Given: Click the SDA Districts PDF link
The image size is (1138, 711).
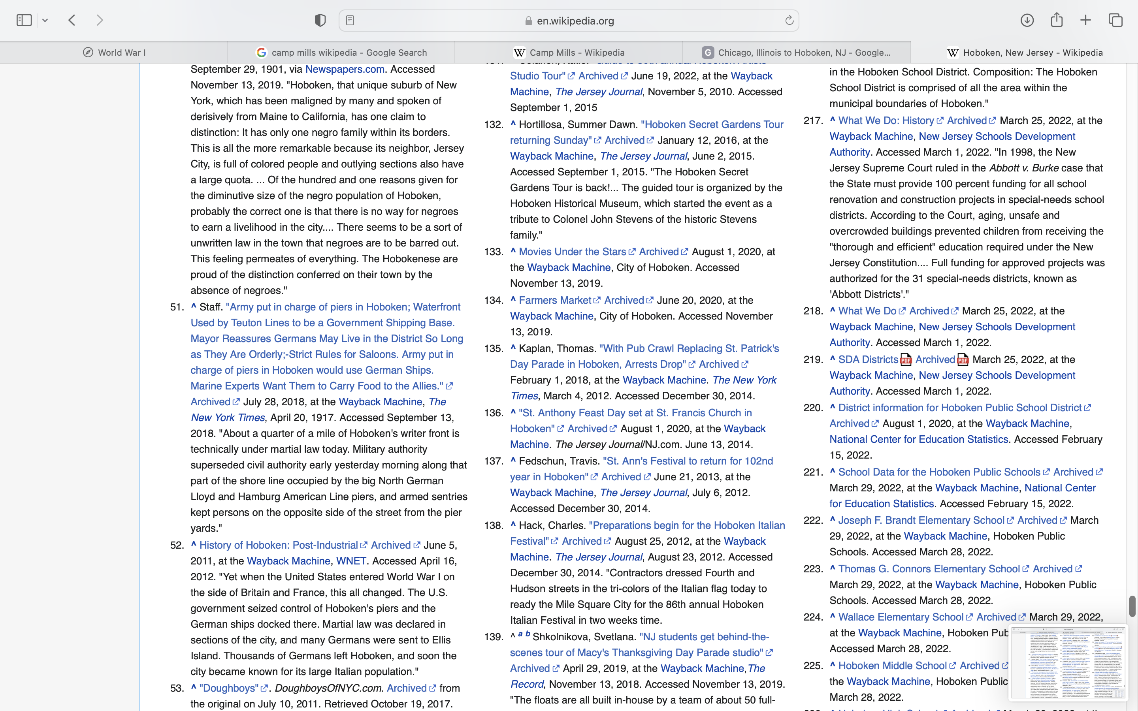Looking at the screenshot, I should [x=868, y=360].
